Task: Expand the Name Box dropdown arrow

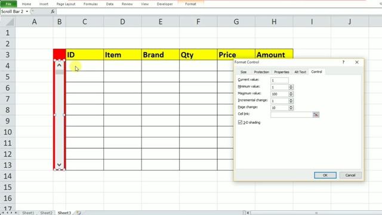Action: pyautogui.click(x=27, y=11)
